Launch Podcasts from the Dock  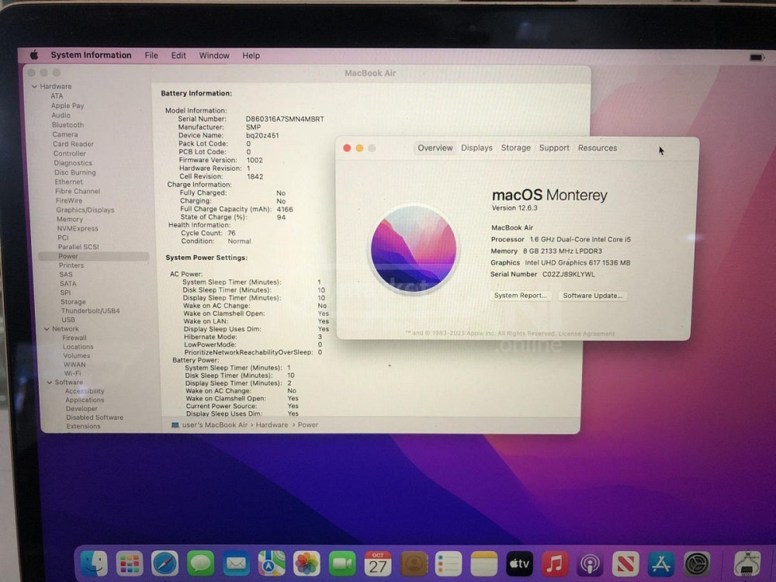tap(590, 563)
